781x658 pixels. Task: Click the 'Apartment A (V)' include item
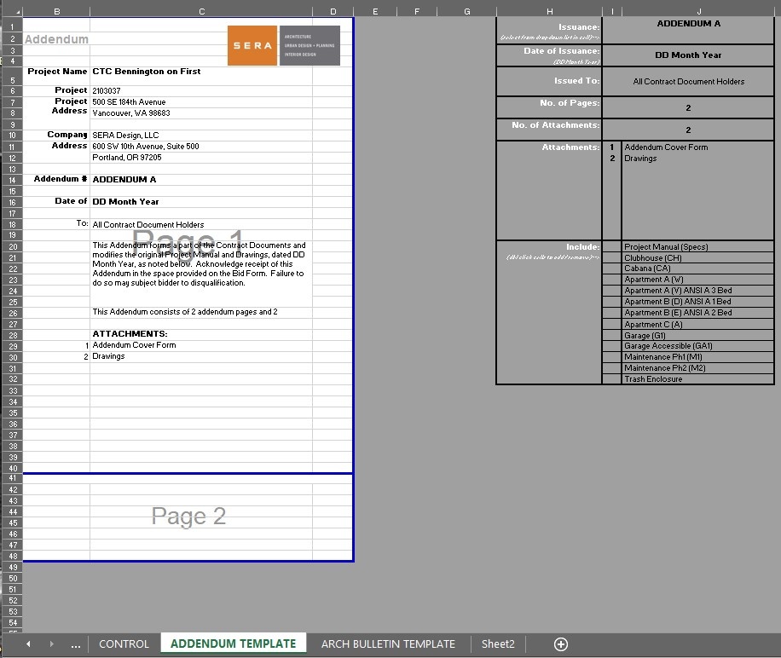pos(697,280)
